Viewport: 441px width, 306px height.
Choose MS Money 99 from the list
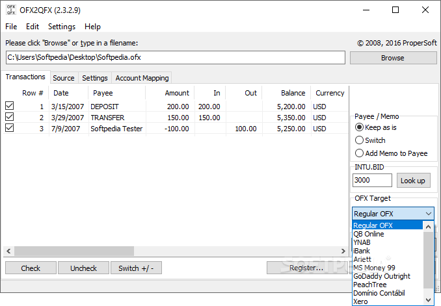388,268
